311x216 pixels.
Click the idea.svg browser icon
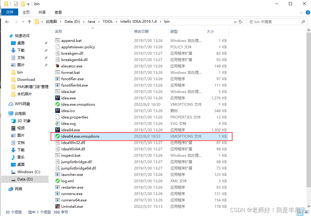pyautogui.click(x=58, y=123)
